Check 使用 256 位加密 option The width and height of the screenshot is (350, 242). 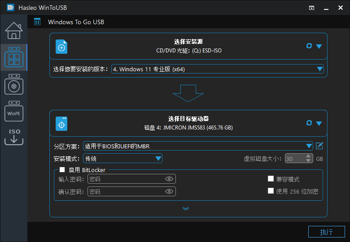[x=271, y=191]
